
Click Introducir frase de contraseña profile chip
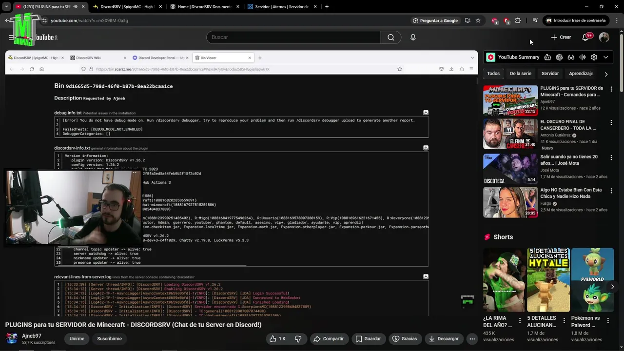coord(576,20)
